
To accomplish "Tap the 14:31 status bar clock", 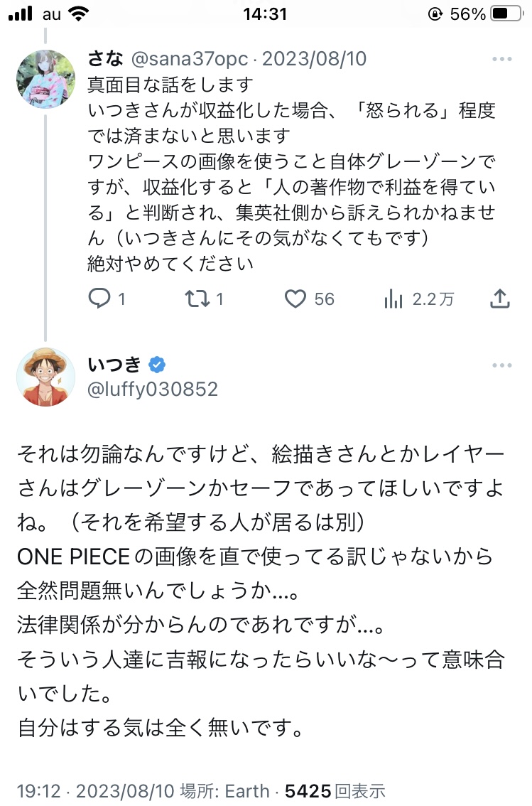I will (x=264, y=14).
